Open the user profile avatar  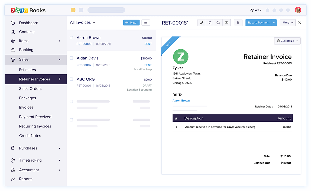tap(298, 10)
